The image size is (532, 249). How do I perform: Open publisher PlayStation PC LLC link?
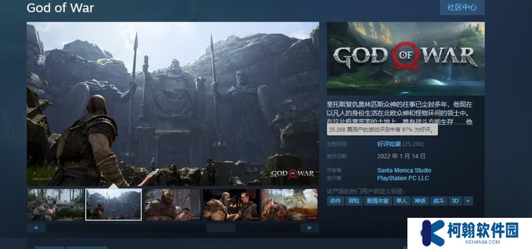(402, 178)
